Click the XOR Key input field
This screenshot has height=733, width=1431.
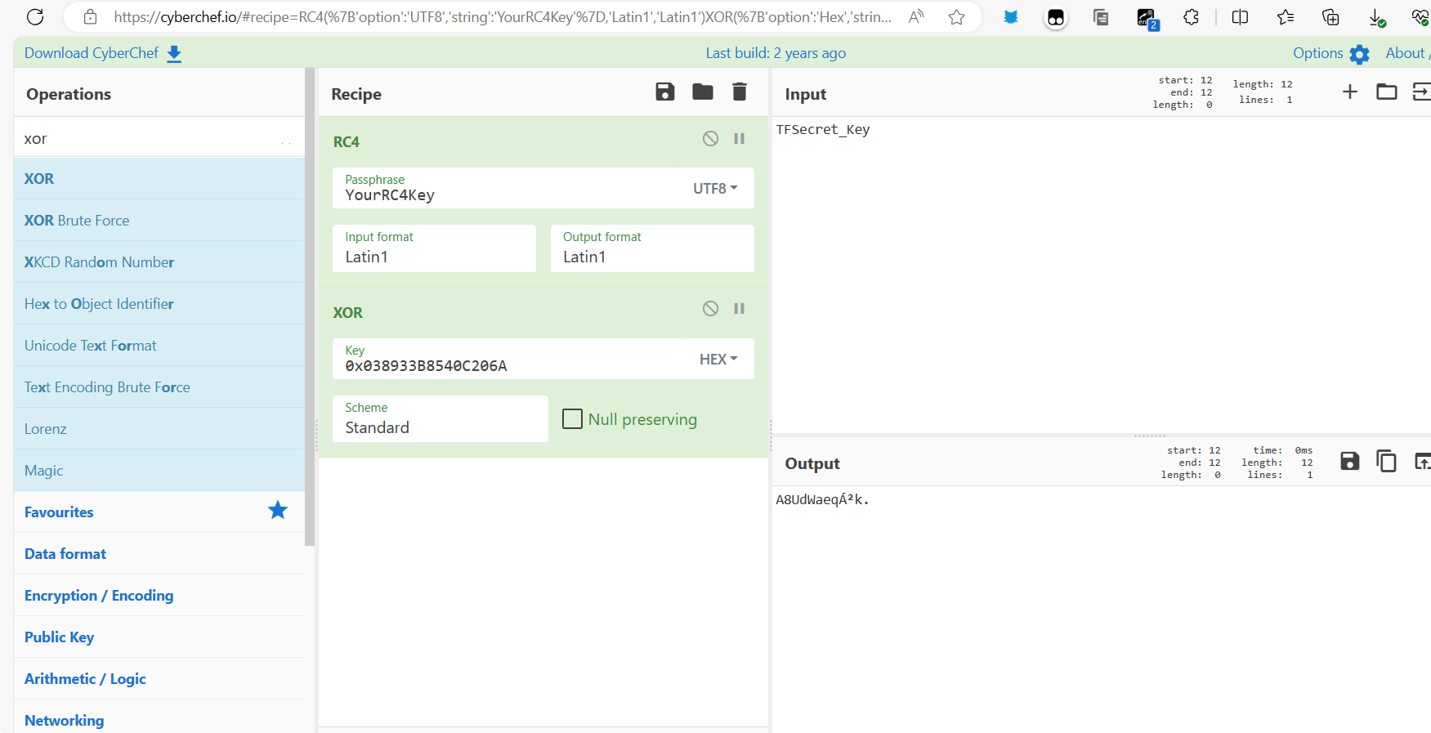coord(507,359)
